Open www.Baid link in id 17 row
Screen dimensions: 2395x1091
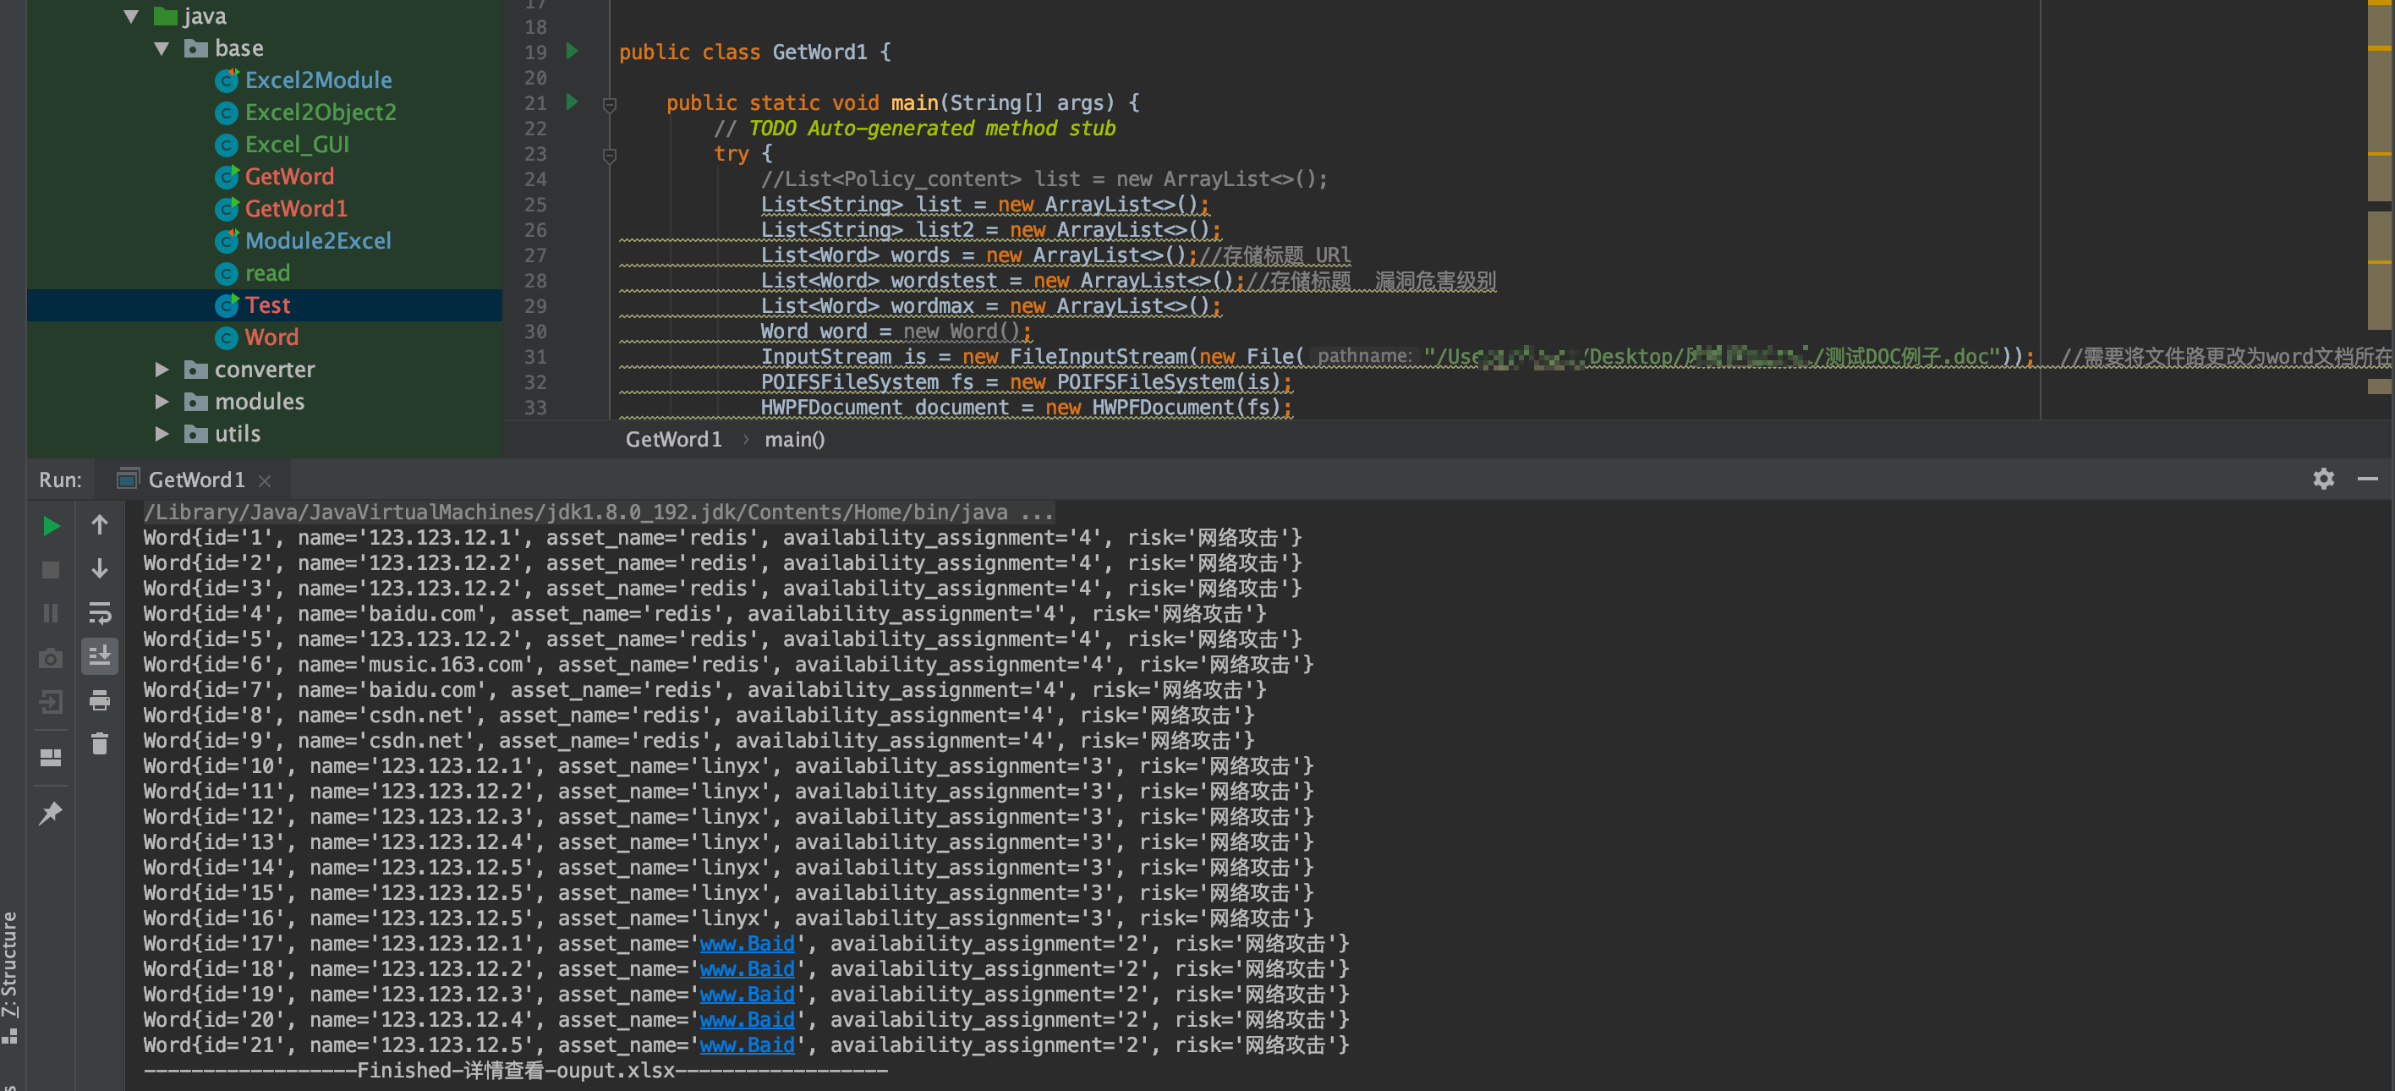[x=747, y=943]
